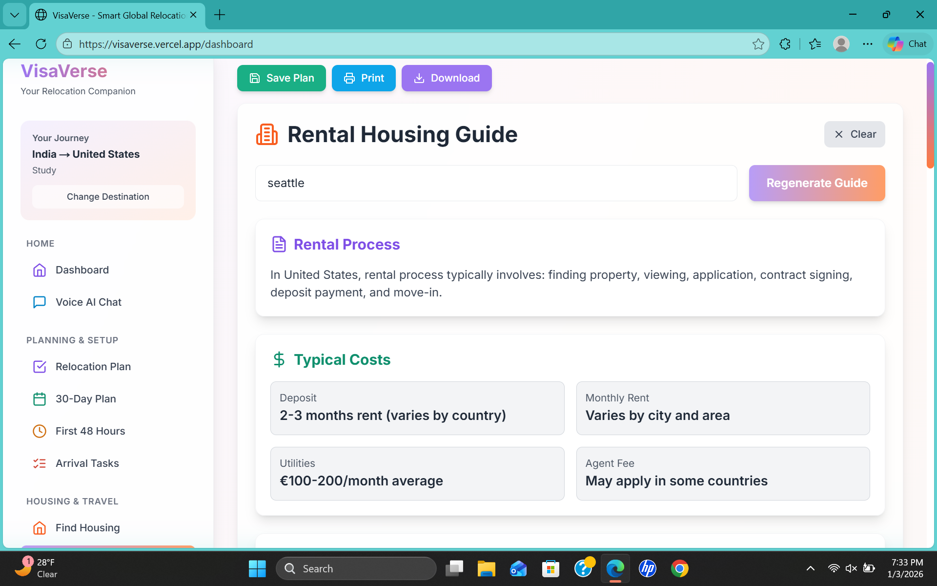The width and height of the screenshot is (937, 586).
Task: Clear the rental housing guide
Action: tap(854, 134)
